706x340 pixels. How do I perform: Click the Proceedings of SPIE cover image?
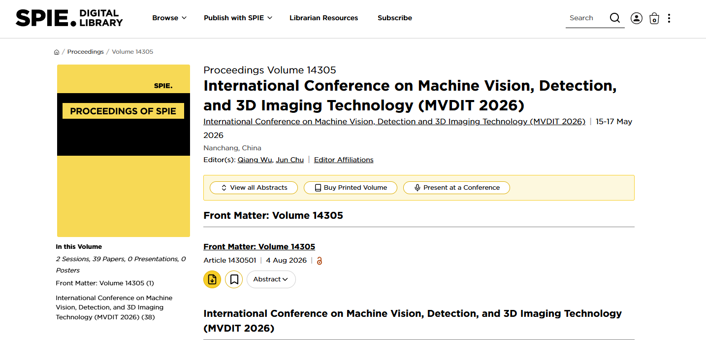(x=124, y=151)
